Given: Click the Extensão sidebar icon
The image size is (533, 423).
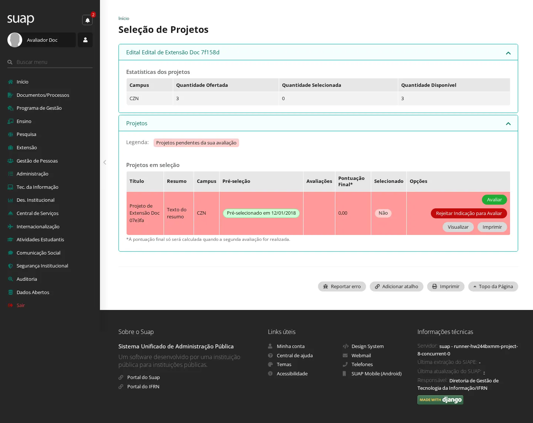Looking at the screenshot, I should click(10, 147).
